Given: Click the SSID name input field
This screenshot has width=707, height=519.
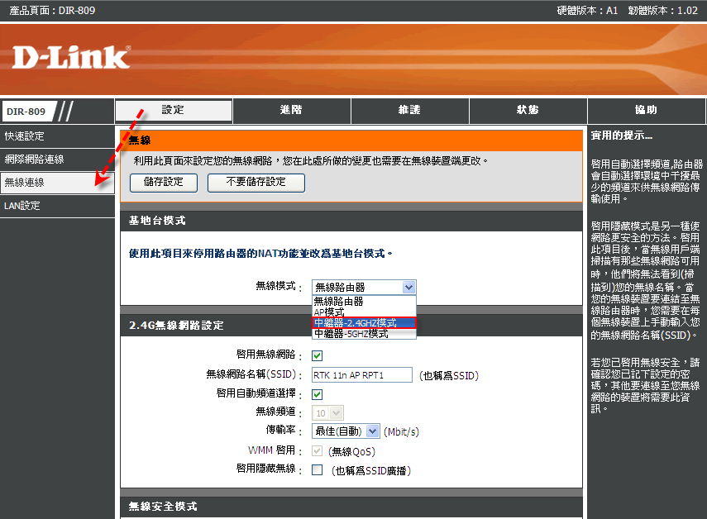Looking at the screenshot, I should pos(361,375).
